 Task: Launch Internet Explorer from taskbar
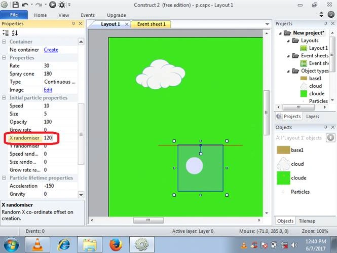coord(64,244)
